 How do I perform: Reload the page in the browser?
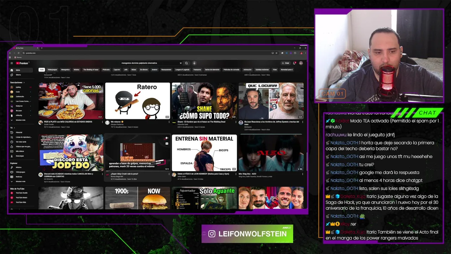pos(18,53)
